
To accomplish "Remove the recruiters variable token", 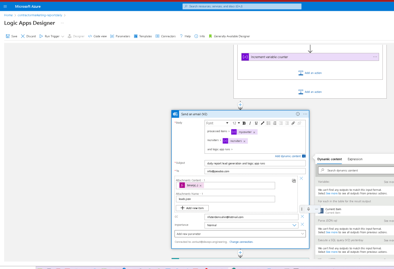I will point(244,141).
